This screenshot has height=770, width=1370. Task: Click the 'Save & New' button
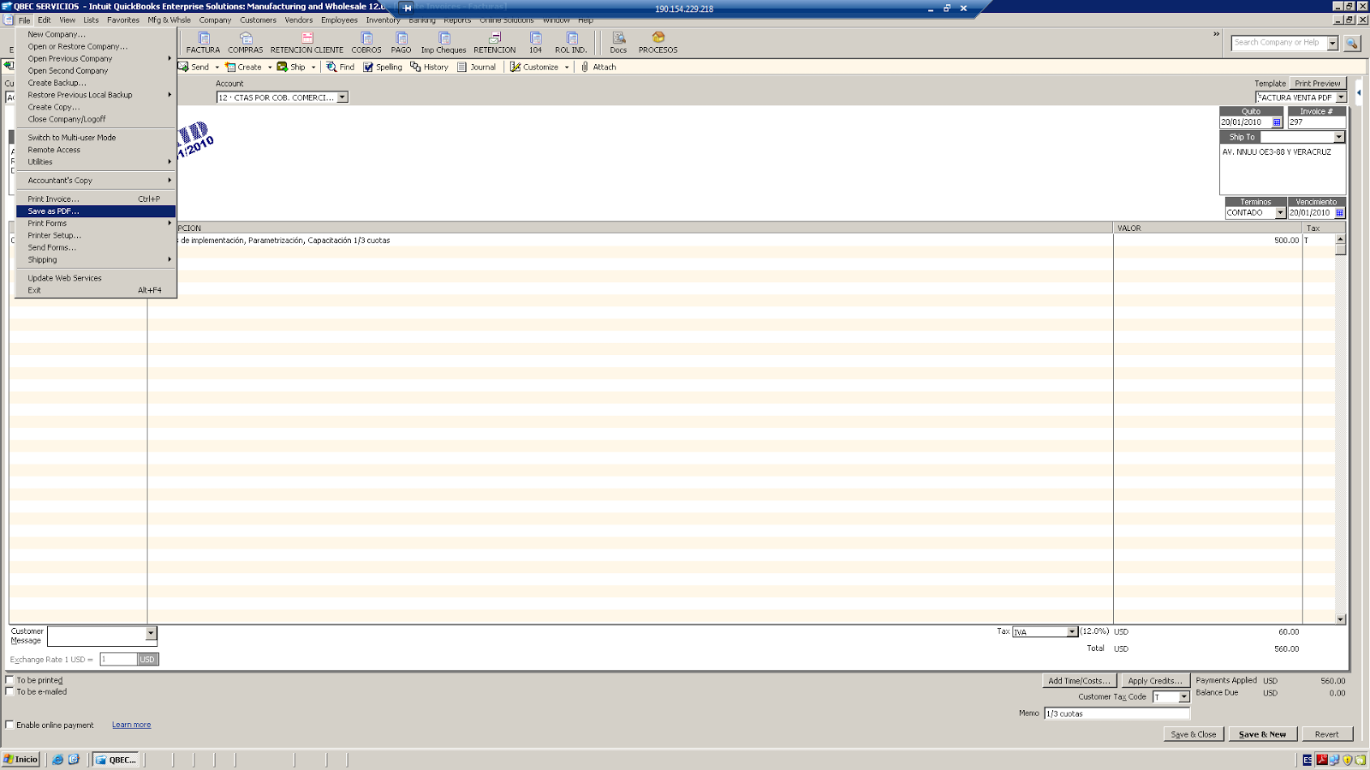1262,734
